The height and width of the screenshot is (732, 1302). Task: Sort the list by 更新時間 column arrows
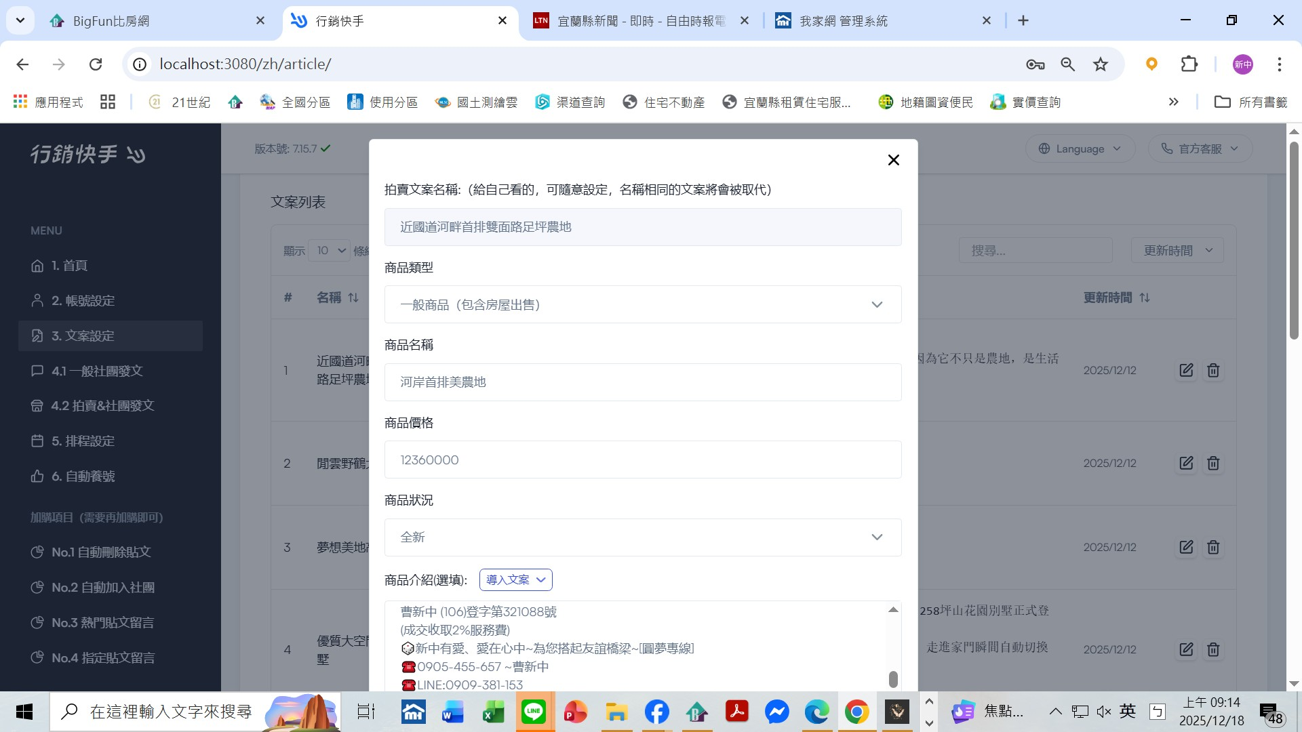click(x=1145, y=298)
